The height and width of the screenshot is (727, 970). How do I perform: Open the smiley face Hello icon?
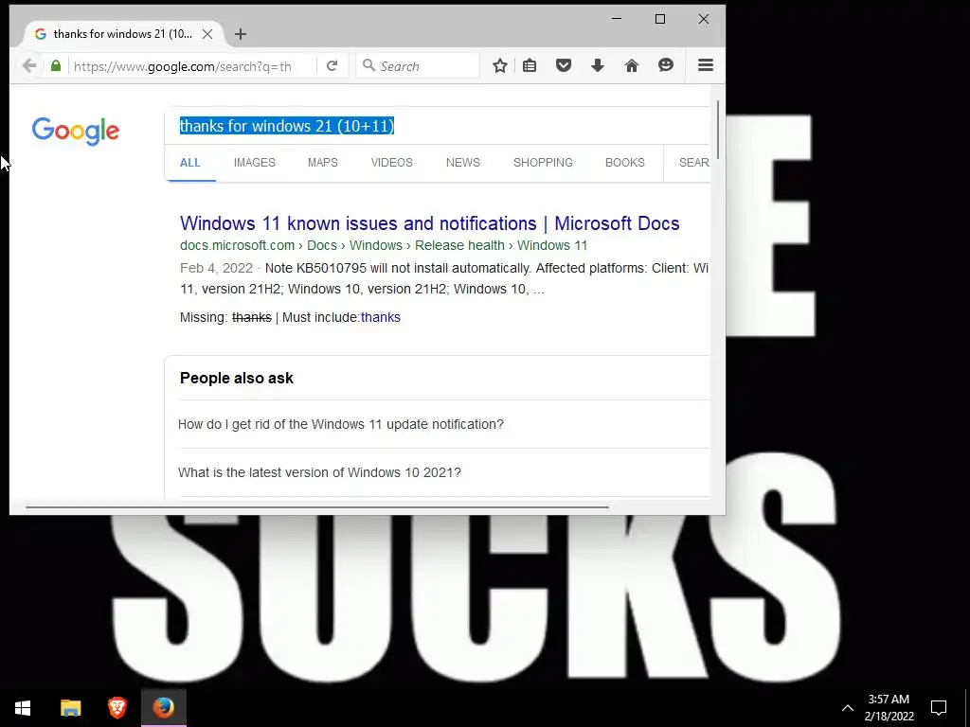[x=666, y=65]
